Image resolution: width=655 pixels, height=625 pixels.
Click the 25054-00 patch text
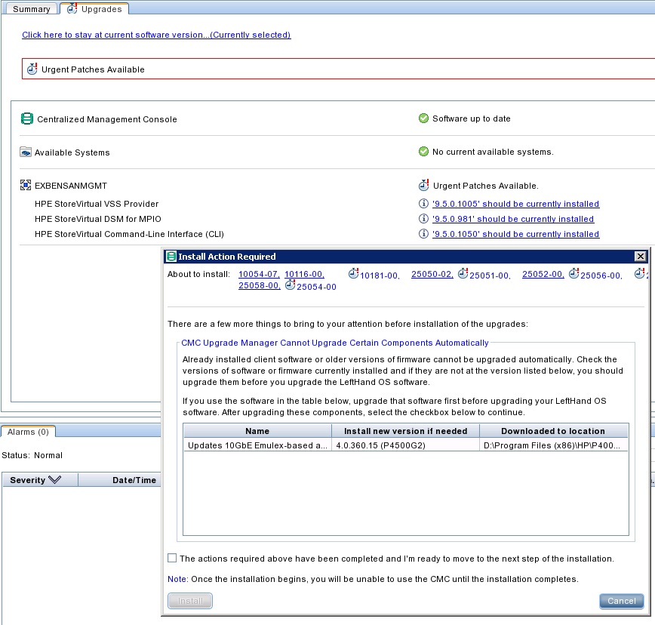[316, 287]
